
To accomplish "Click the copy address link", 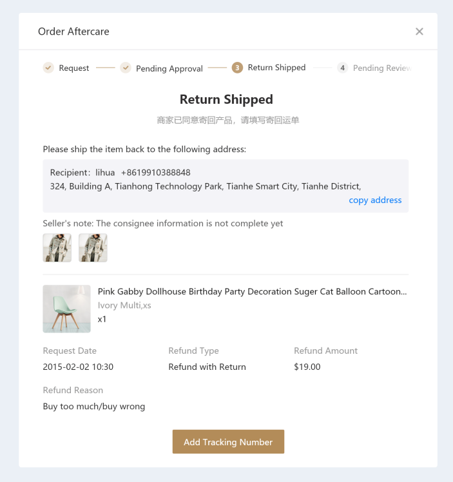I will point(375,200).
